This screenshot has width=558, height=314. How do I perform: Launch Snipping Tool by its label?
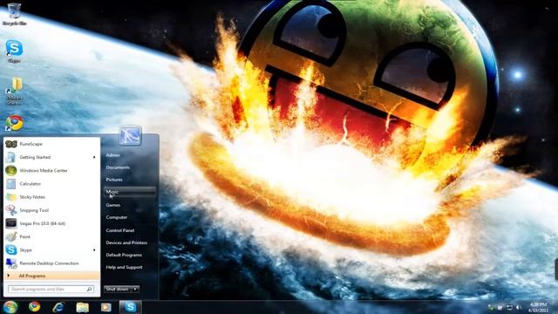[x=34, y=210]
